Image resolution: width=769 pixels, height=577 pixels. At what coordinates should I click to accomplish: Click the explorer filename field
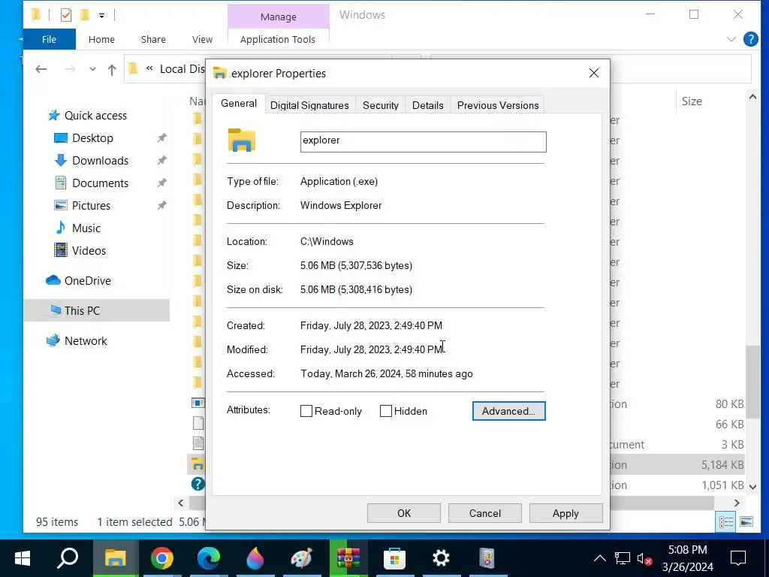[424, 142]
